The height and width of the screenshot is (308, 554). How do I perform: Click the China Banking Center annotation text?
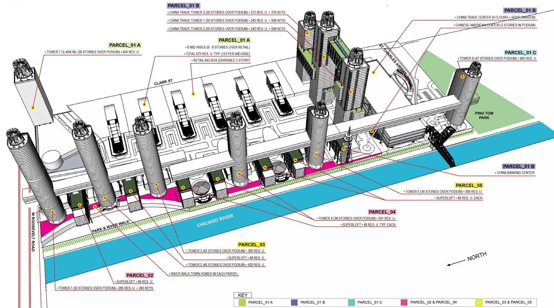515,173
